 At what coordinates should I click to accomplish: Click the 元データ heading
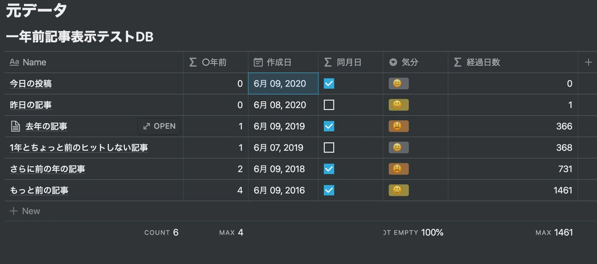click(36, 10)
